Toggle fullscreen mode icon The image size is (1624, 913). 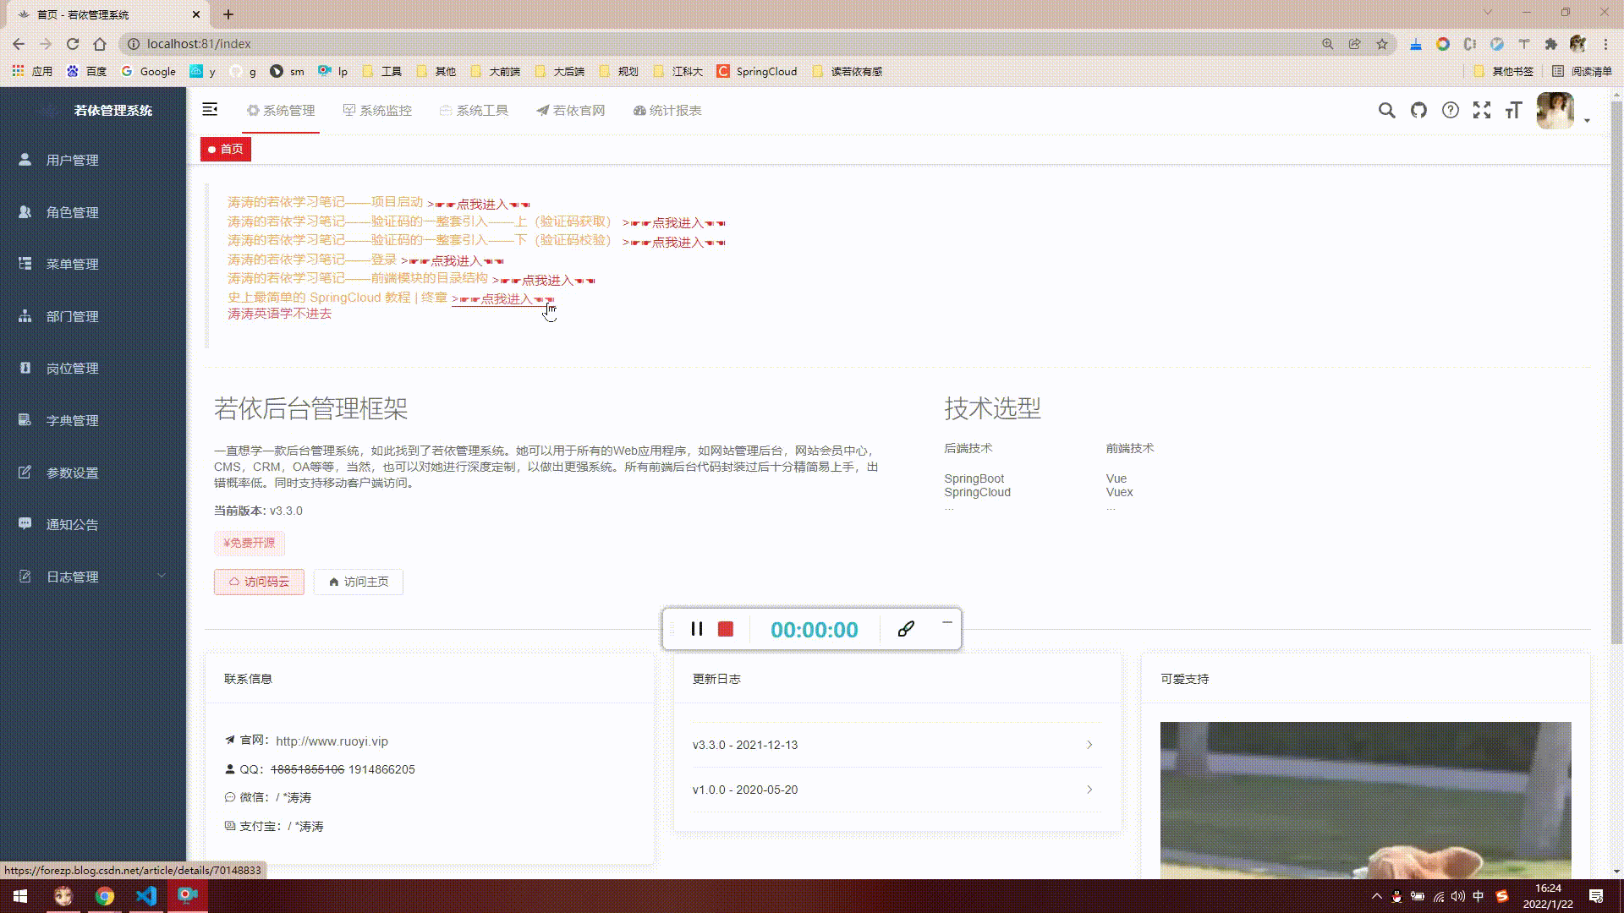click(x=1483, y=110)
